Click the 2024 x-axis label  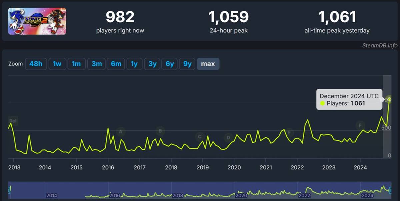pos(360,167)
